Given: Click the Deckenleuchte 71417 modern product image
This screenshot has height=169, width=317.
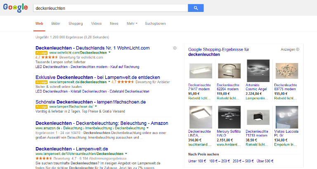Looking at the screenshot, I should pos(201,71).
